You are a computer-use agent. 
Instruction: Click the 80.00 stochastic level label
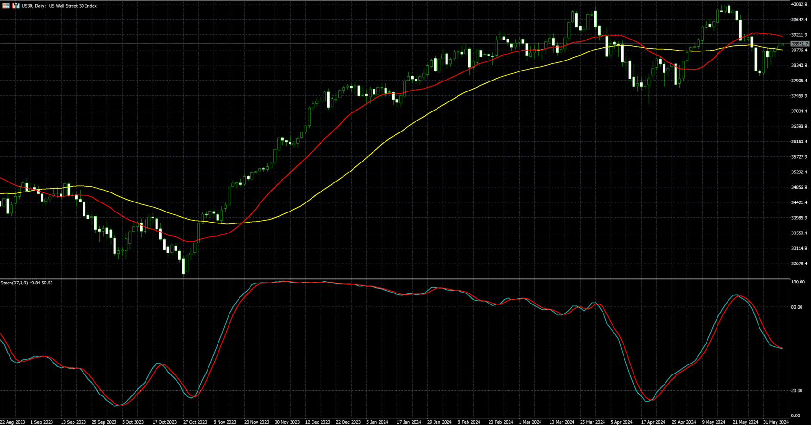[796, 307]
